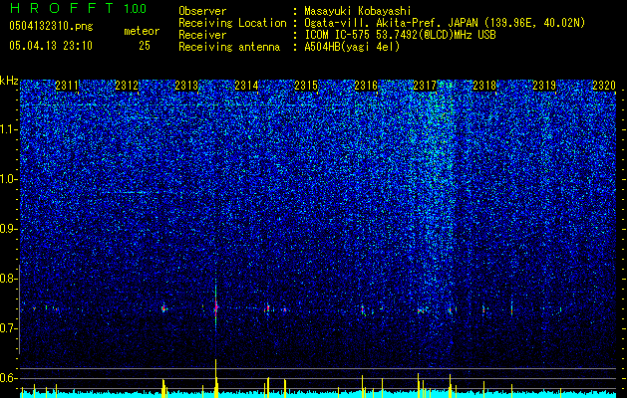The height and width of the screenshot is (398, 627).
Task: Click the Receiving Location label
Action: [232, 23]
